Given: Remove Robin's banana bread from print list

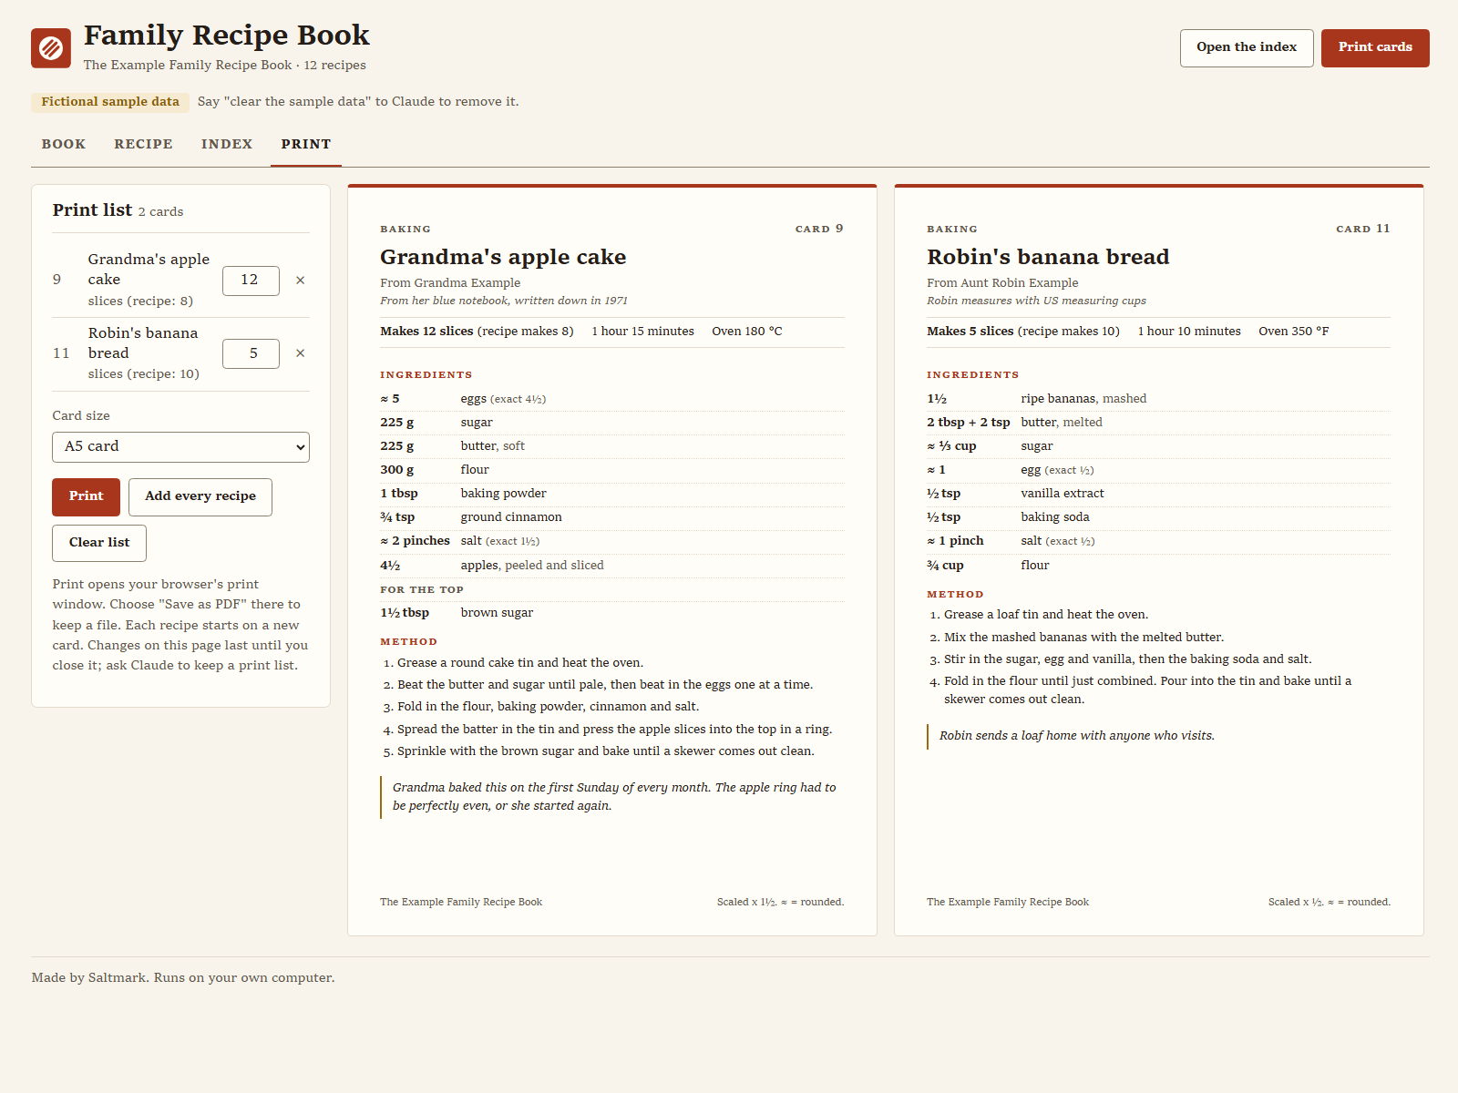Looking at the screenshot, I should point(300,353).
